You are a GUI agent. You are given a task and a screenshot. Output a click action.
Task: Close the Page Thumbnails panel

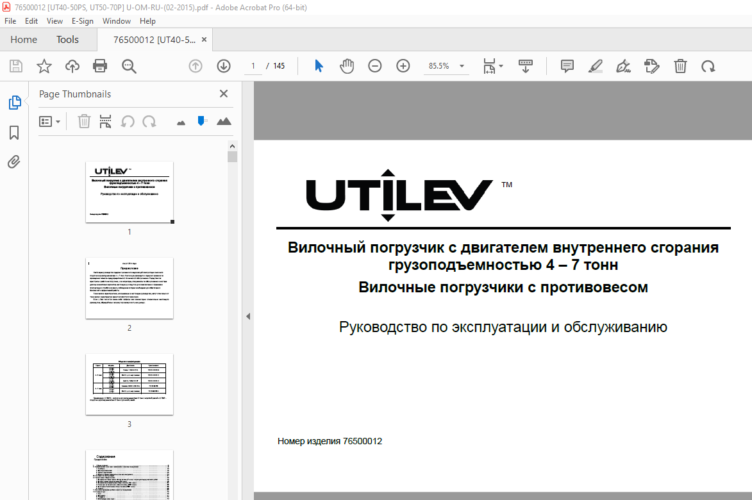click(224, 94)
